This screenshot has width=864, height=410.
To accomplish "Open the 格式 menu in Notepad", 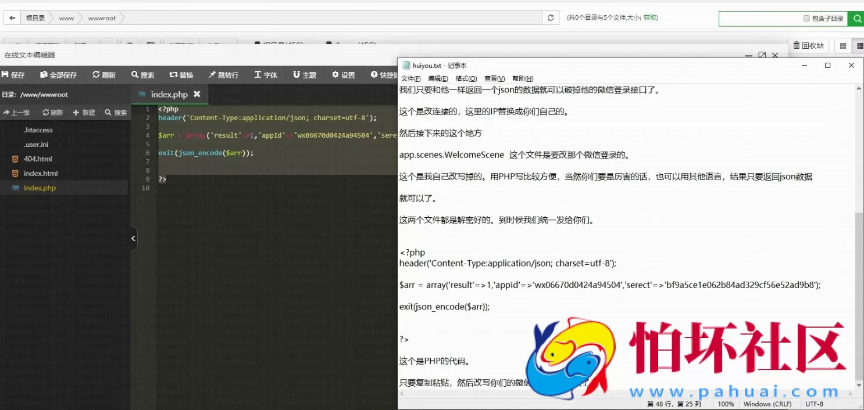I will pyautogui.click(x=465, y=78).
